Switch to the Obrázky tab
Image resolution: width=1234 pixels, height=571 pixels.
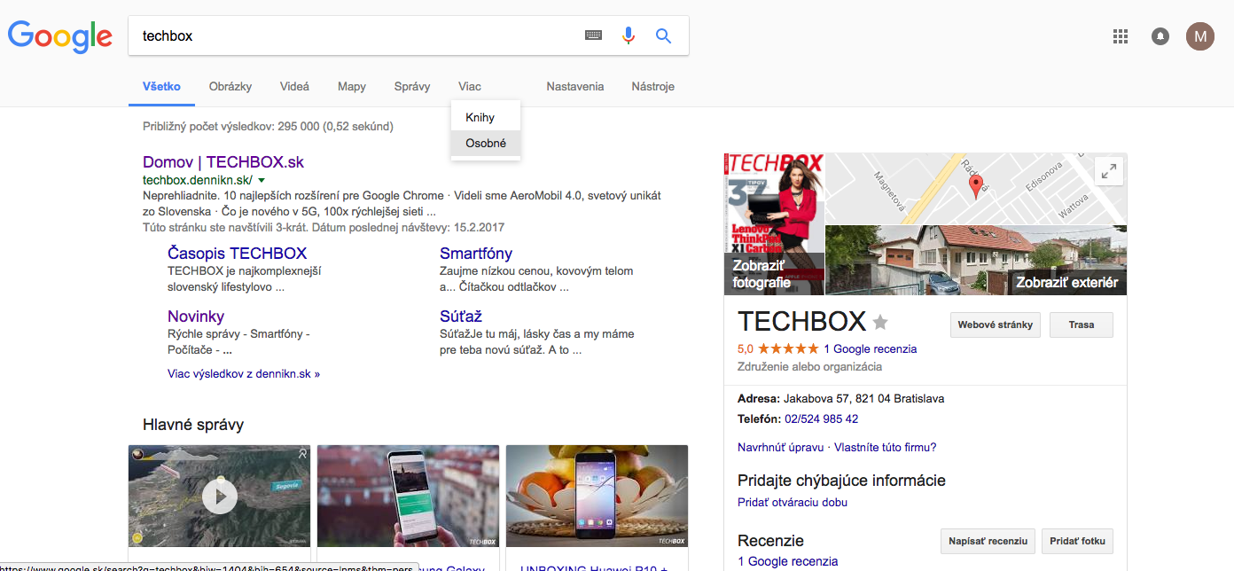coord(230,87)
